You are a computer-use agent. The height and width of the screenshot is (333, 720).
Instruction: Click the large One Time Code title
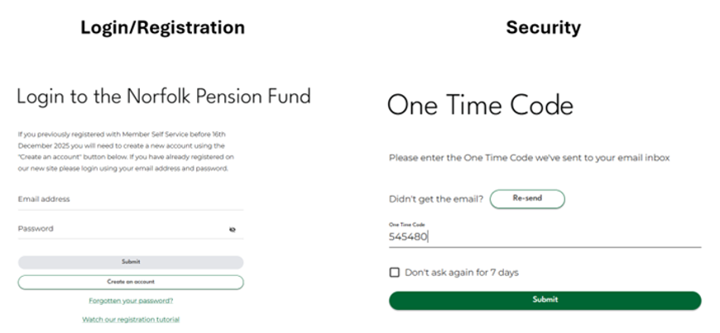pos(480,106)
